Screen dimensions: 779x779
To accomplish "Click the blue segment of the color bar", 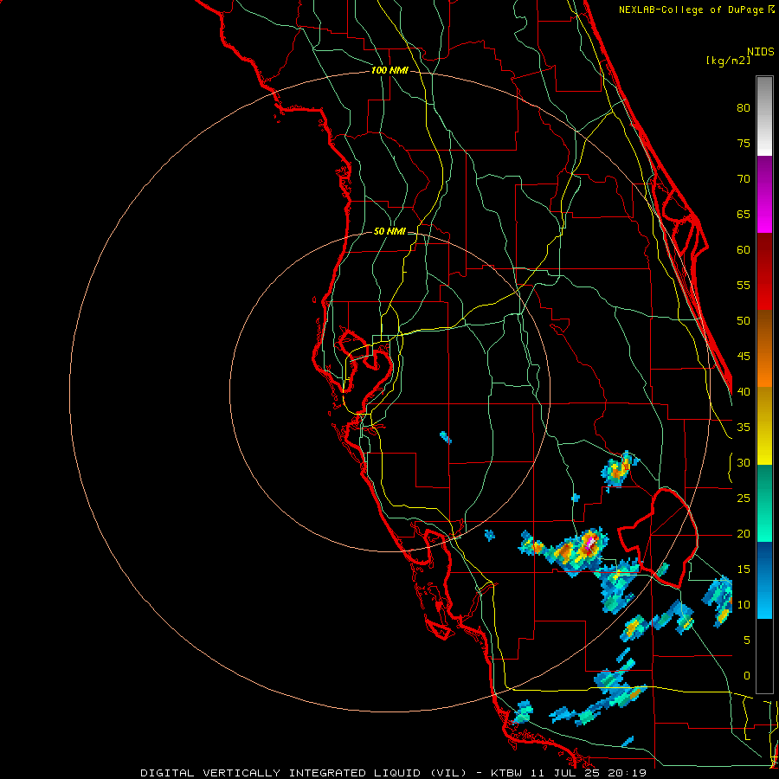I will (764, 580).
